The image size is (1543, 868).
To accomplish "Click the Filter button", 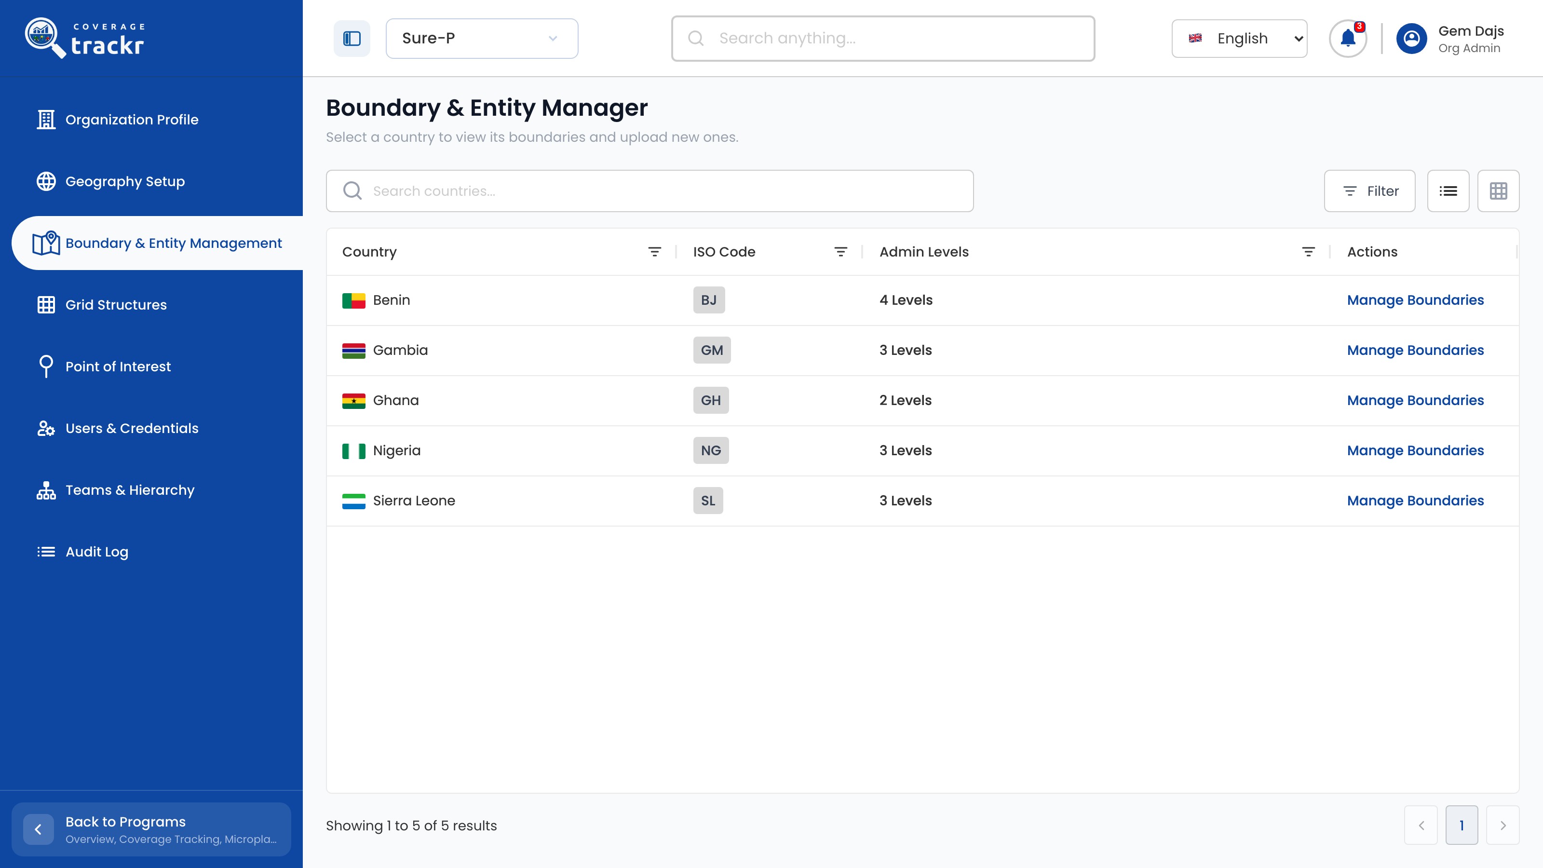I will tap(1369, 190).
